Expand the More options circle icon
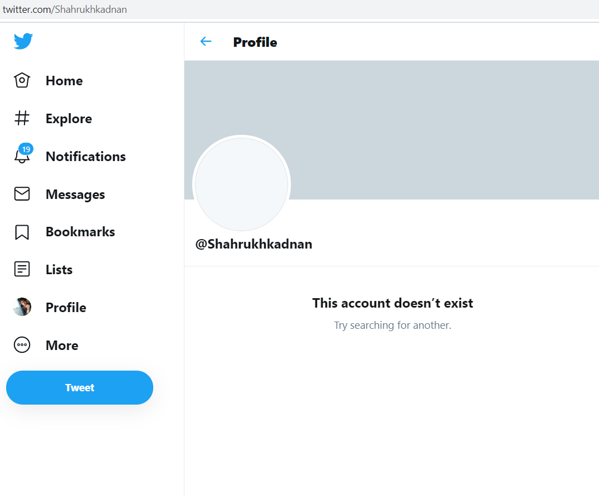 click(x=22, y=346)
